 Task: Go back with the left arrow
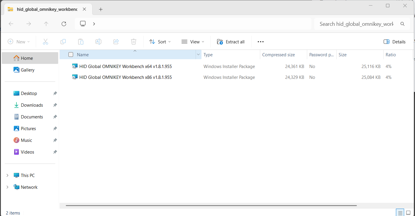click(x=11, y=24)
